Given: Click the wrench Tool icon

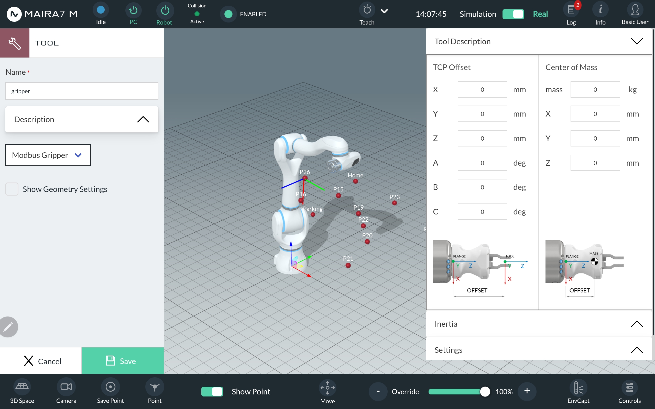Looking at the screenshot, I should click(x=15, y=43).
